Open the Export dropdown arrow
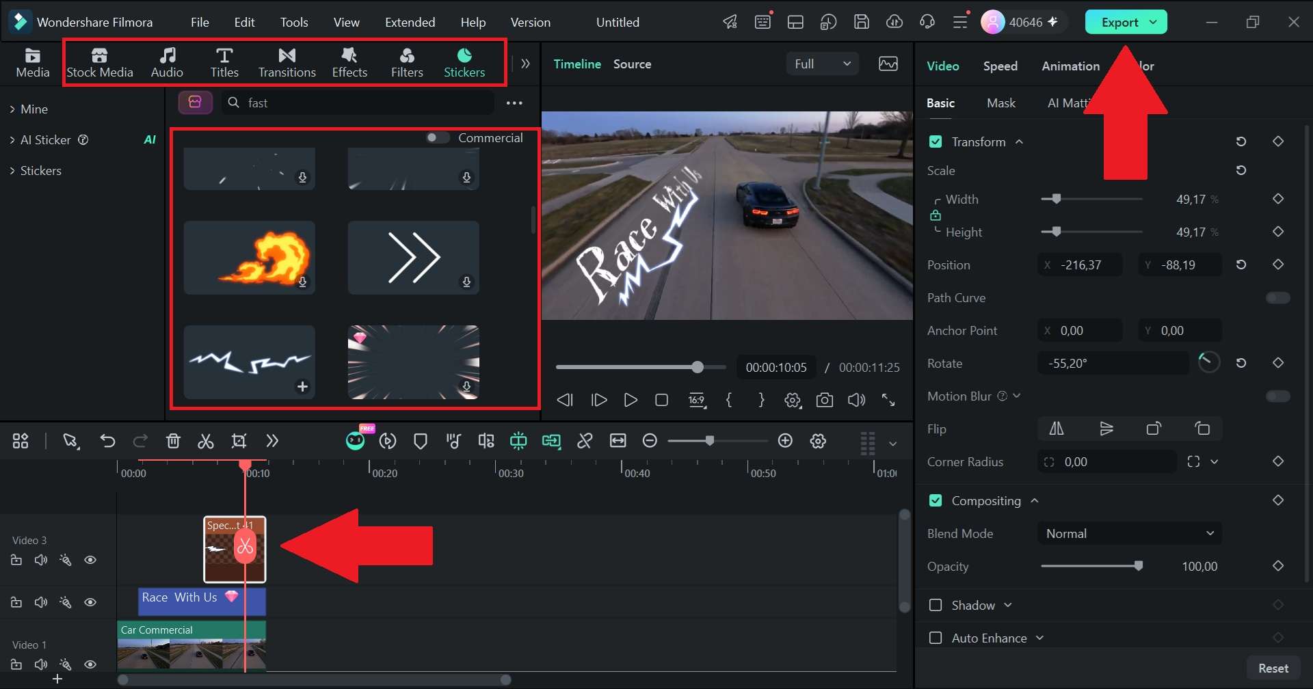Viewport: 1313px width, 689px height. pyautogui.click(x=1154, y=22)
